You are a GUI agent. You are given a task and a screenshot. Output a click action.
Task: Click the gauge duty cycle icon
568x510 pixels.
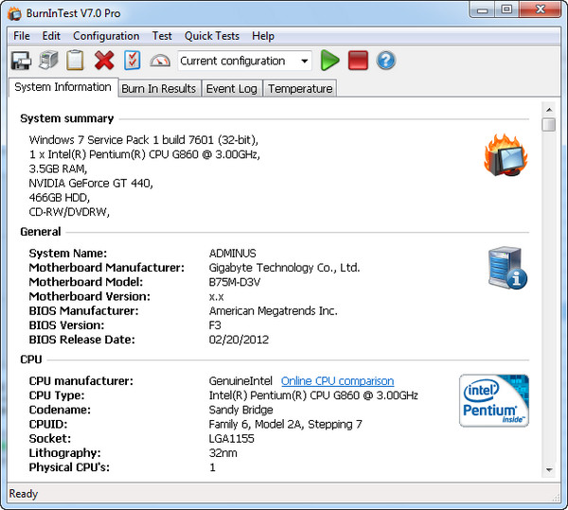(x=160, y=62)
